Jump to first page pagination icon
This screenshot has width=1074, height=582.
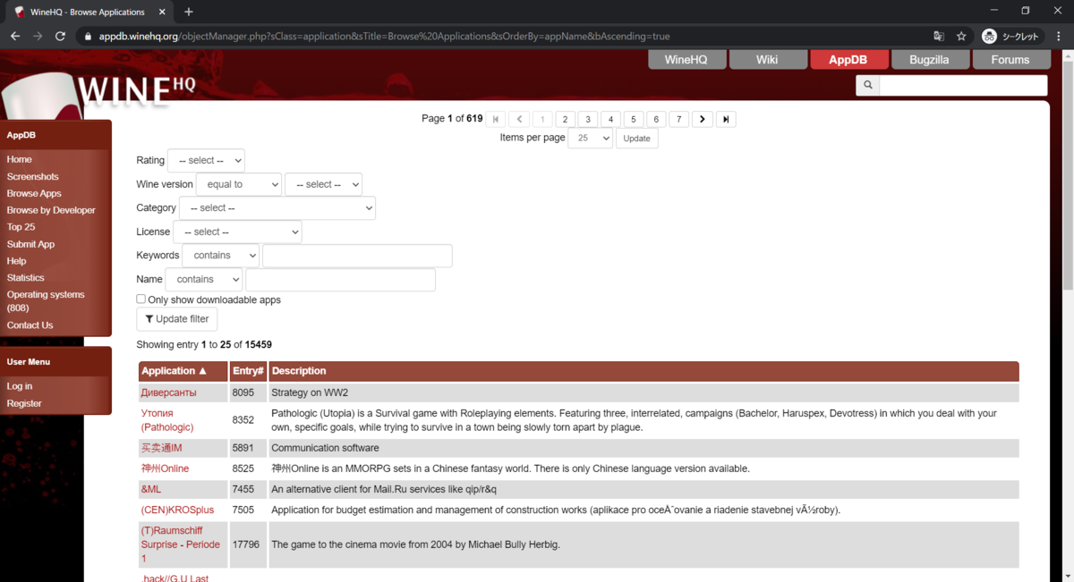tap(496, 119)
